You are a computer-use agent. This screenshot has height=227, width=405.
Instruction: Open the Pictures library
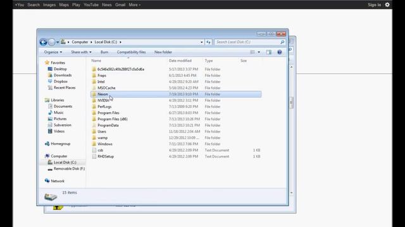[x=60, y=119]
